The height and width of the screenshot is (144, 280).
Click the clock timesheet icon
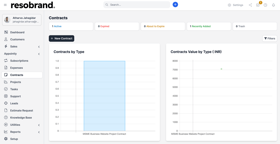[x=265, y=5]
